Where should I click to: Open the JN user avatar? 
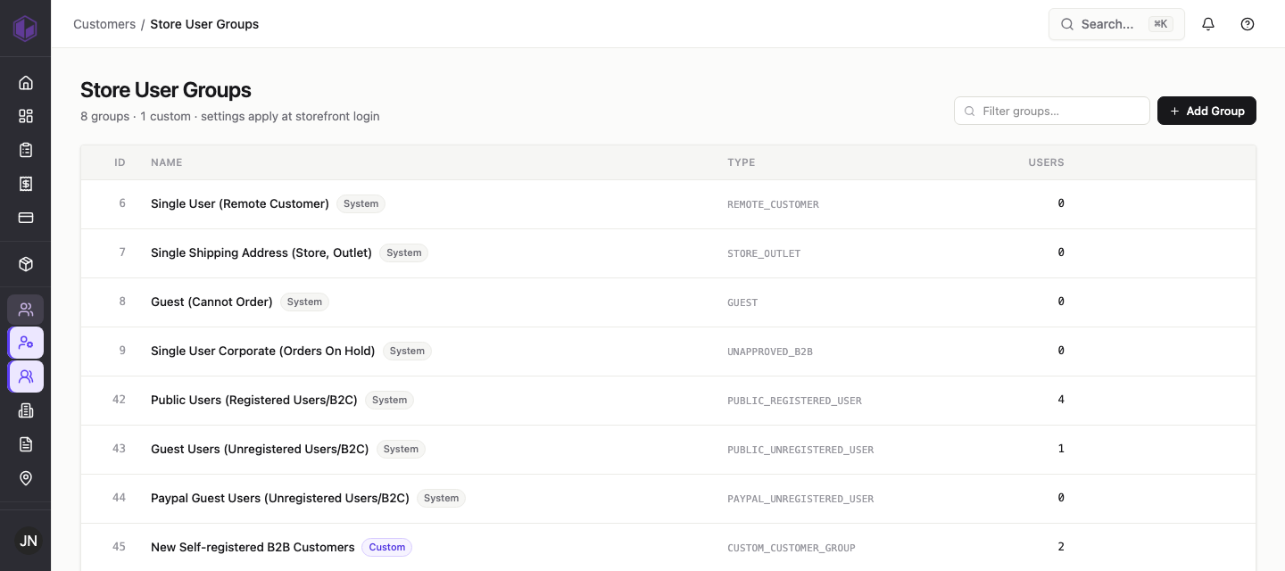pyautogui.click(x=29, y=541)
